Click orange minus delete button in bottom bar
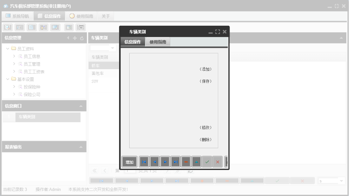Image resolution: width=349 pixels, height=196 pixels. pos(227,181)
